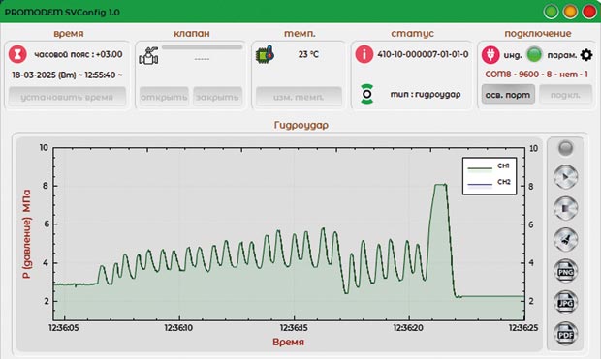Click the valve pipe icon

click(x=148, y=56)
